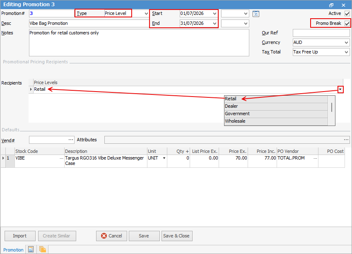The image size is (352, 254).
Task: Open the Type dropdown showing Price Level
Action: (x=146, y=14)
